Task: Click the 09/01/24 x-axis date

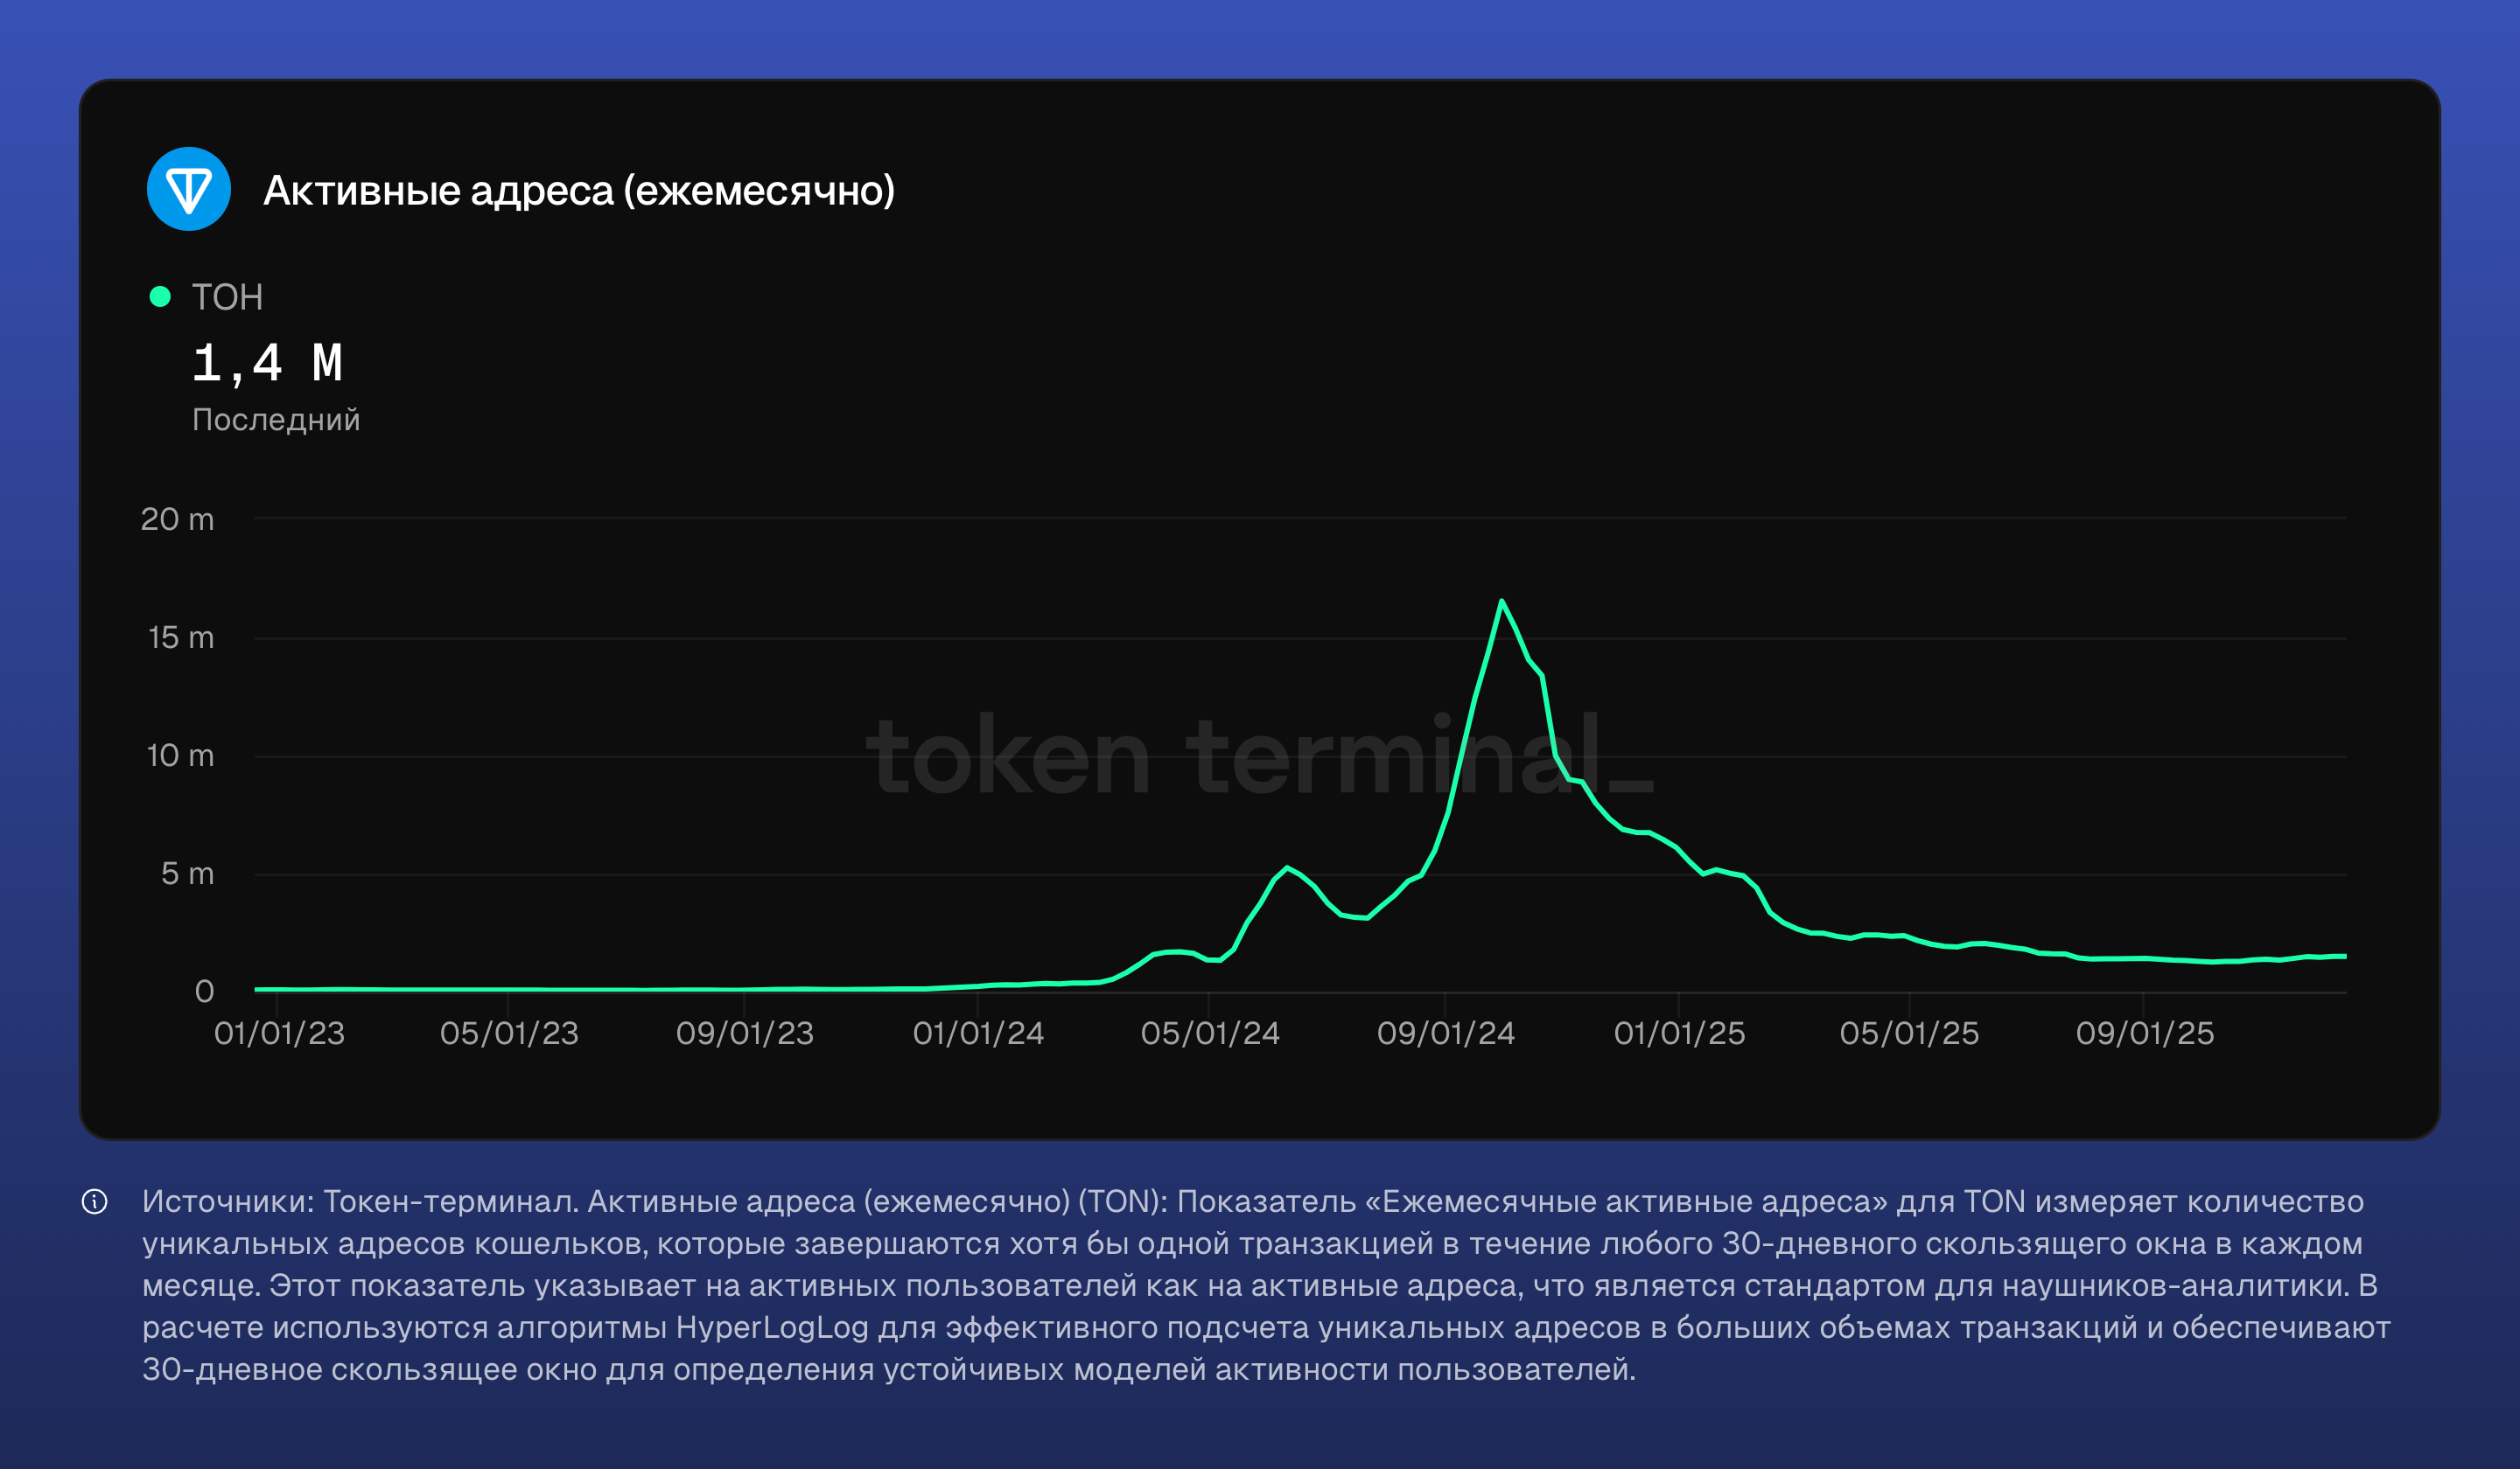Action: (1445, 1034)
